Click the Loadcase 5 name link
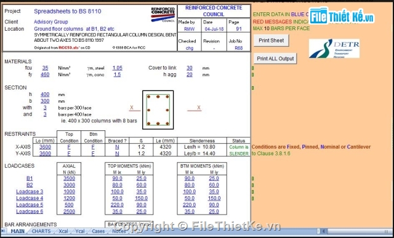This screenshot has width=394, height=238. coord(30,205)
